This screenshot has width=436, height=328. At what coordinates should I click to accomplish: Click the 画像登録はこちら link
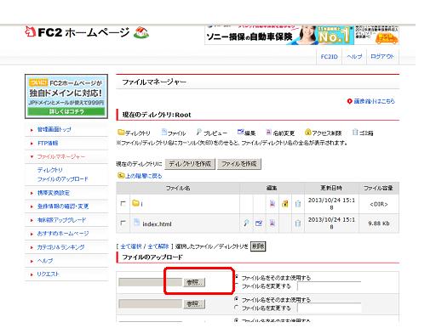374,101
